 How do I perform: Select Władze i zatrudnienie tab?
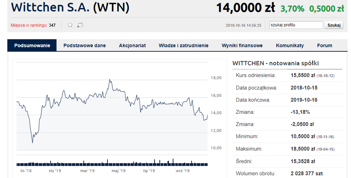point(183,45)
